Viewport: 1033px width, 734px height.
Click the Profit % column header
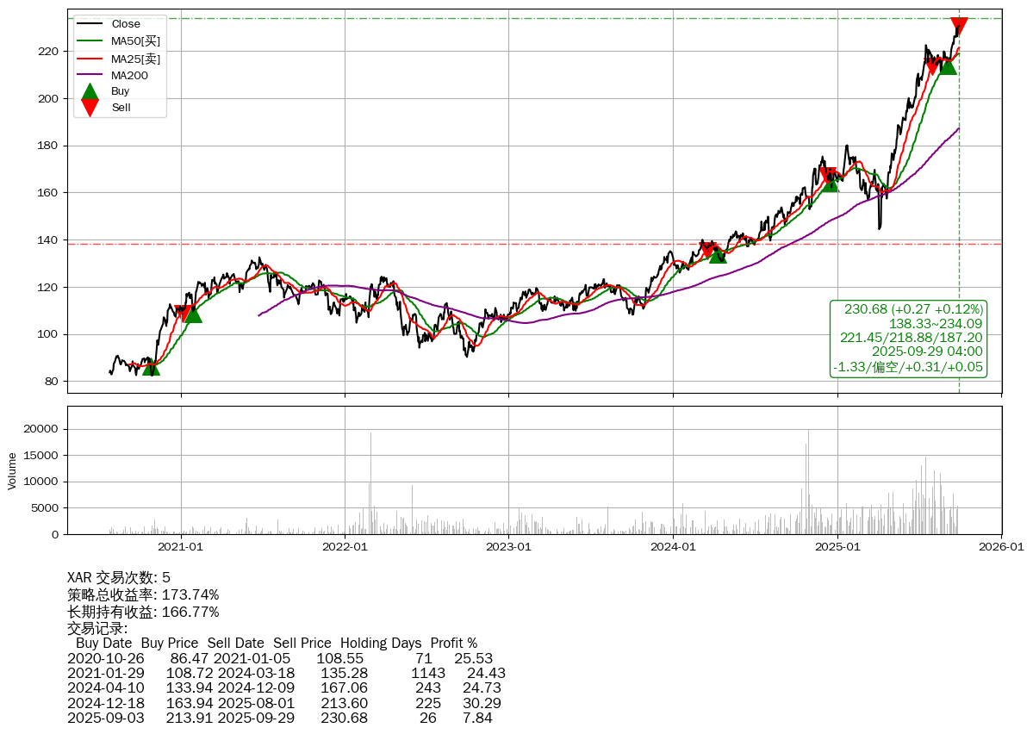[453, 644]
